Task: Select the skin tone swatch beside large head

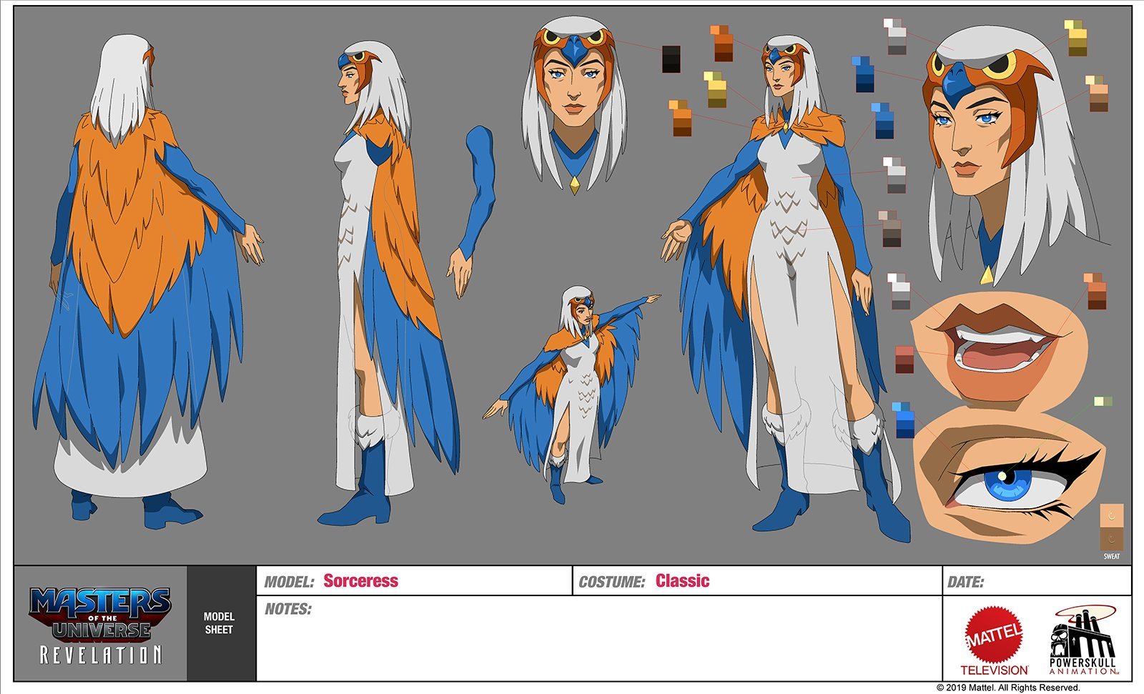Action: (1097, 94)
